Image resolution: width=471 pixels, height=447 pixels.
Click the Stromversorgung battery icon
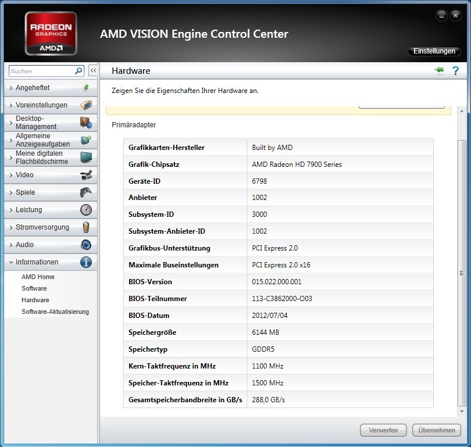pos(86,227)
